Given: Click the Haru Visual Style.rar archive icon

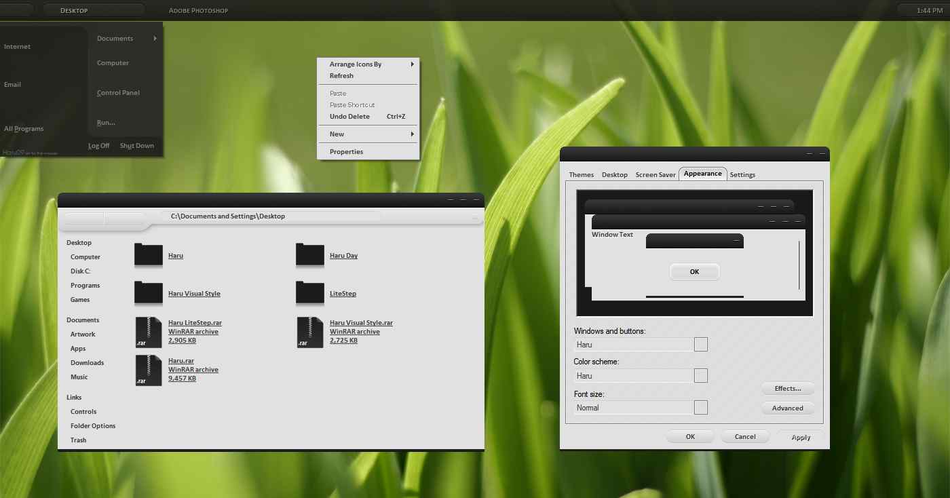Looking at the screenshot, I should point(310,332).
